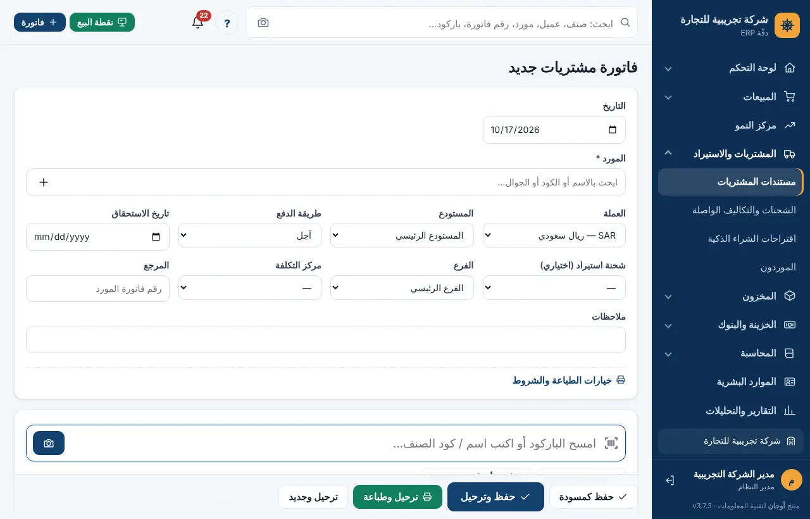
Task: Open الموارد البشرية from the sidebar
Action: pyautogui.click(x=731, y=382)
